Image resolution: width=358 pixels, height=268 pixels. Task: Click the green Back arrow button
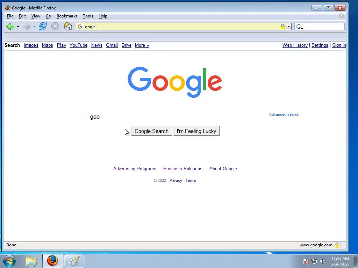point(10,27)
